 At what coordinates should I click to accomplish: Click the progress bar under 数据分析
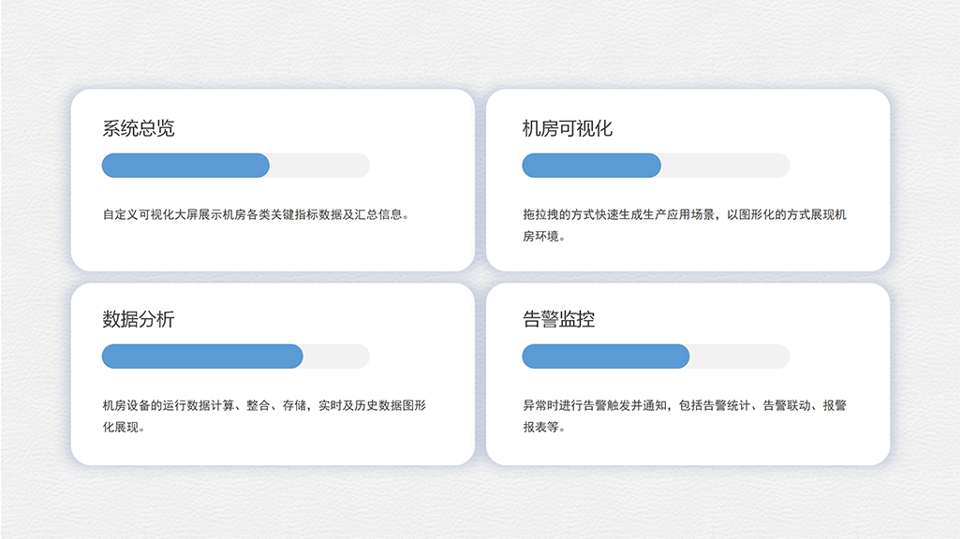point(236,357)
